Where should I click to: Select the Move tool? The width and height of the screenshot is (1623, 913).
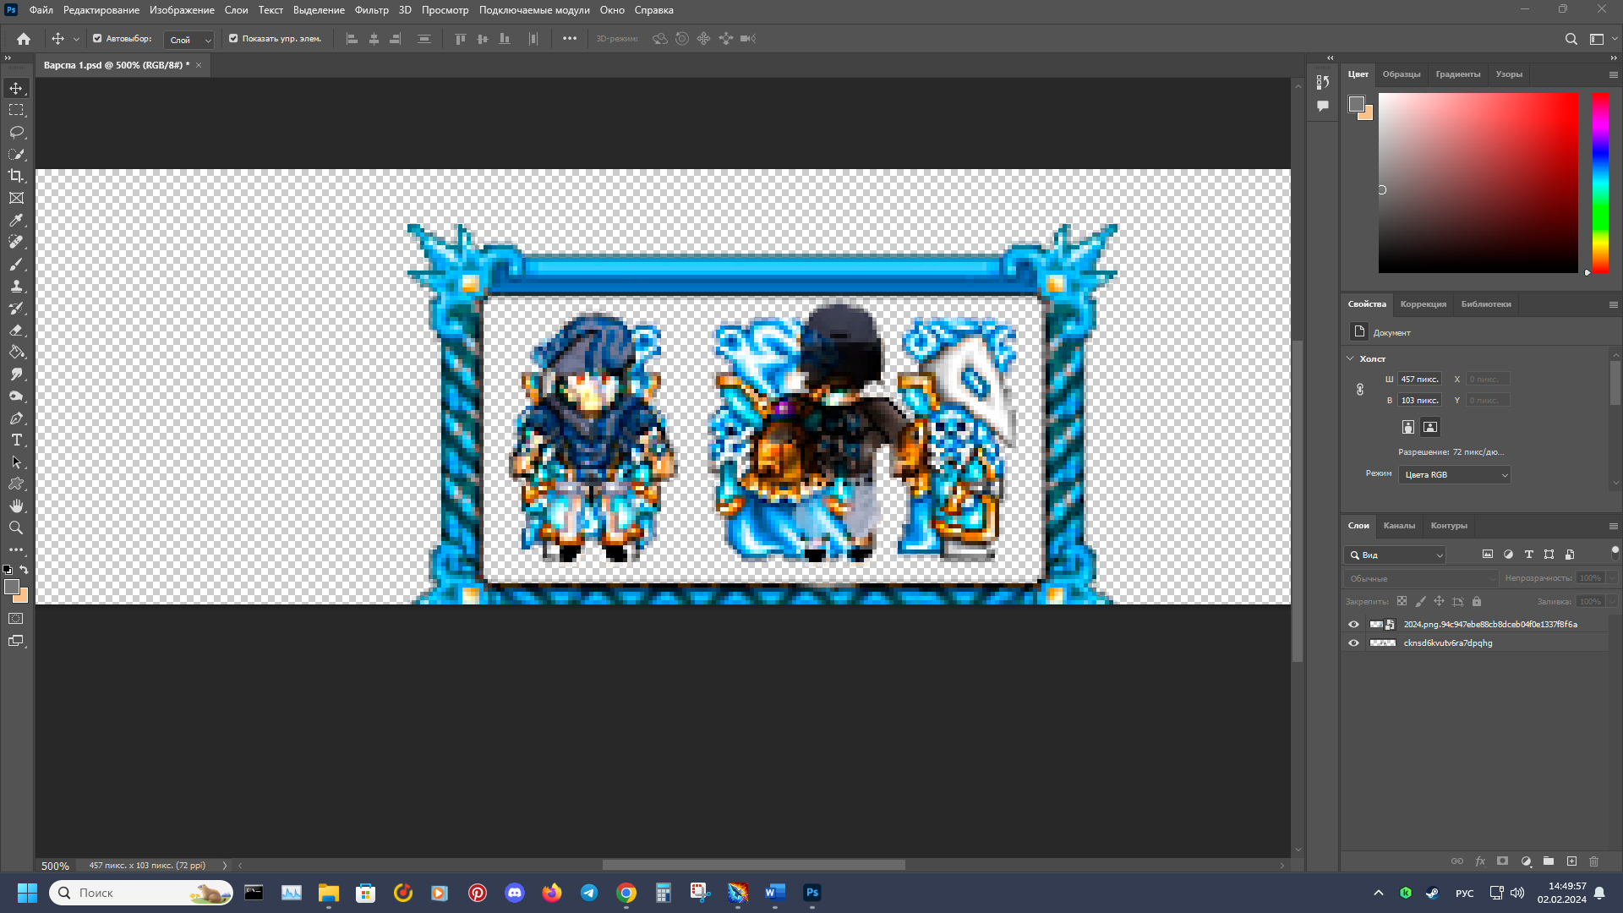coord(16,88)
